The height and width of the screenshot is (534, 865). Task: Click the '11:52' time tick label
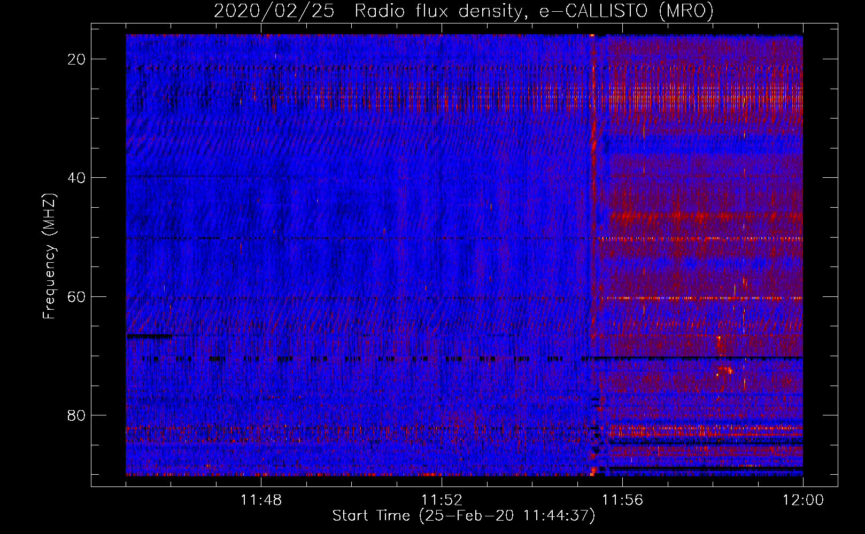[442, 500]
